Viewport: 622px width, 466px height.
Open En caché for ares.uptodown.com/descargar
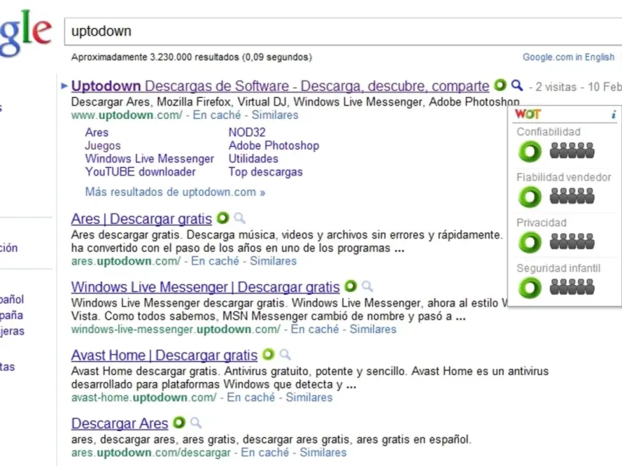click(265, 453)
